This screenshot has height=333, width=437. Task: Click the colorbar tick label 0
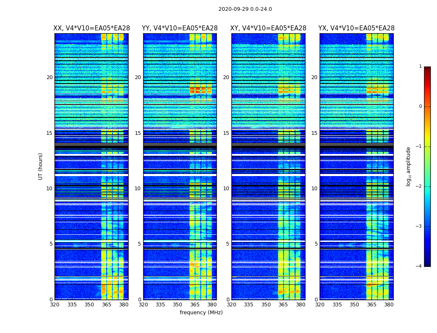click(x=420, y=107)
